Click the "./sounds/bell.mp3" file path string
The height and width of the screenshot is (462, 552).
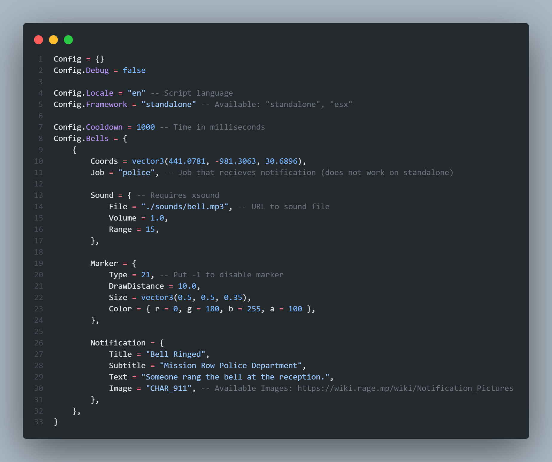coord(185,206)
